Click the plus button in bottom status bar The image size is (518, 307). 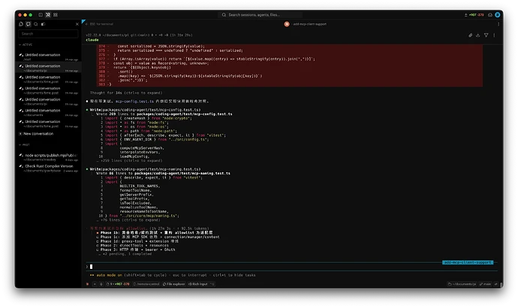coord(95,284)
